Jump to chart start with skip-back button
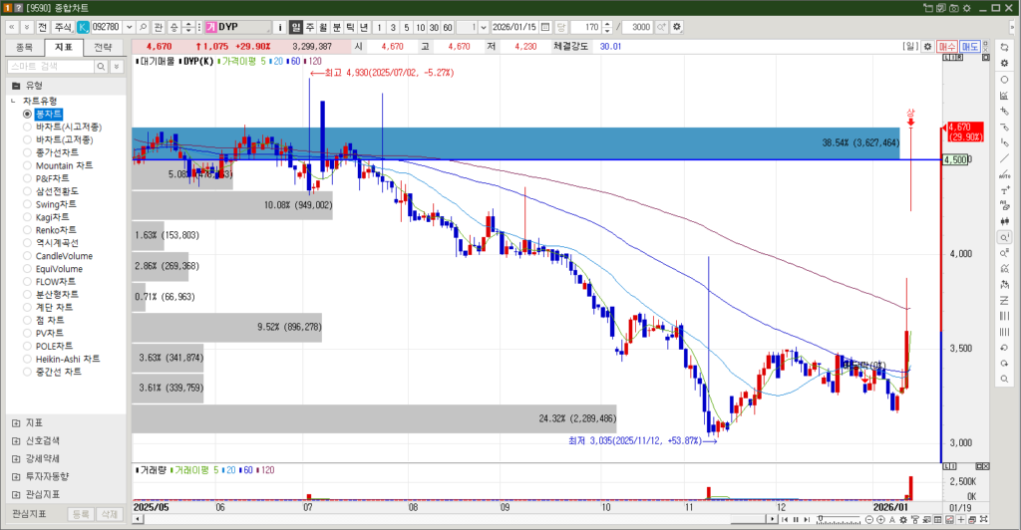The image size is (1021, 530). 785,520
